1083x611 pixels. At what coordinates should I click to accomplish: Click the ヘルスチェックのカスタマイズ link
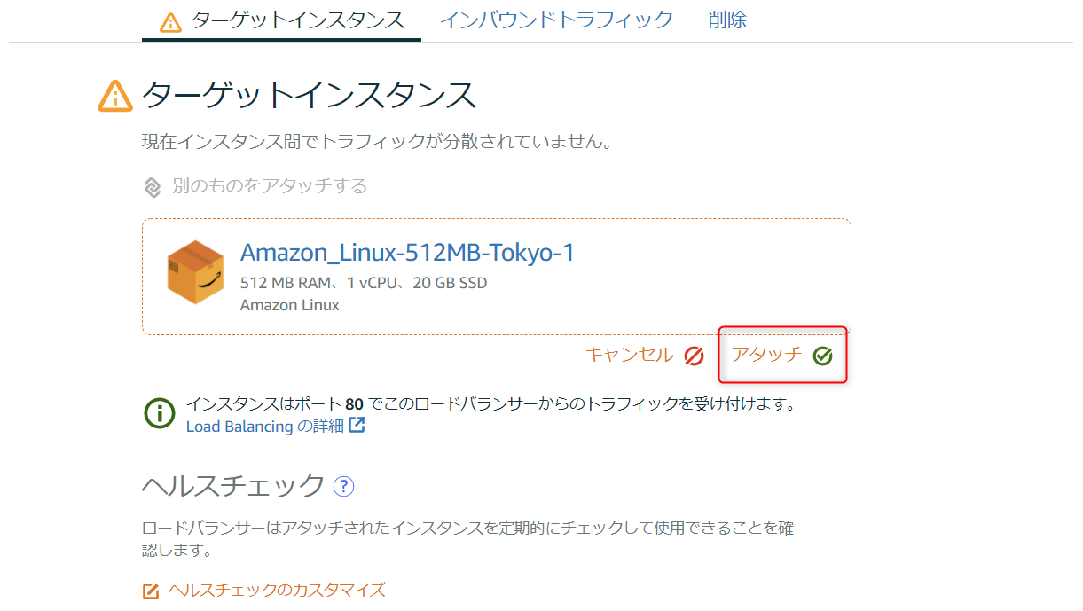point(277,590)
